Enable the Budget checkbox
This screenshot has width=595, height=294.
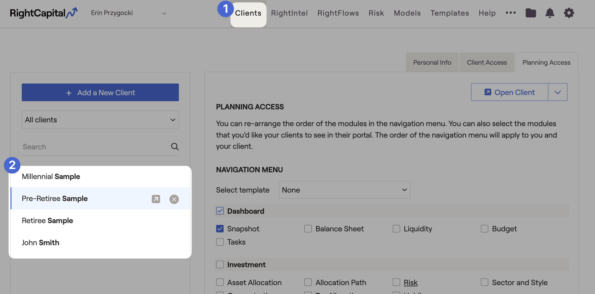[x=484, y=229]
